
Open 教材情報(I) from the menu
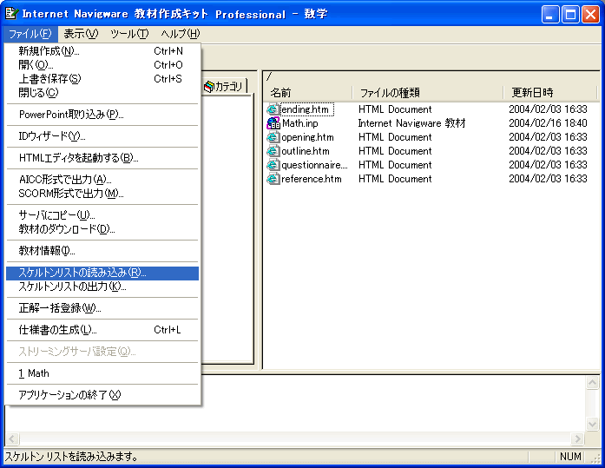(x=102, y=251)
